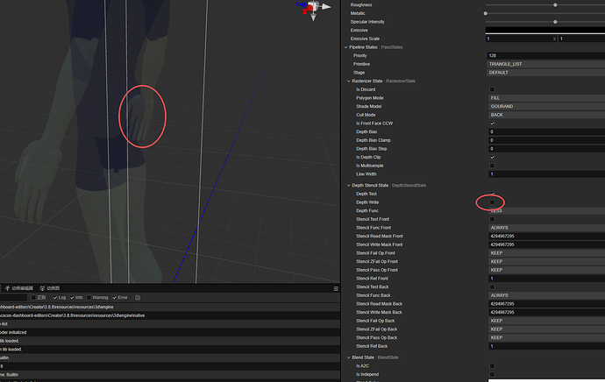Viewport: 605px width, 382px height.
Task: Select the console line 'lib loaded.' entry
Action: pyautogui.click(x=170, y=341)
